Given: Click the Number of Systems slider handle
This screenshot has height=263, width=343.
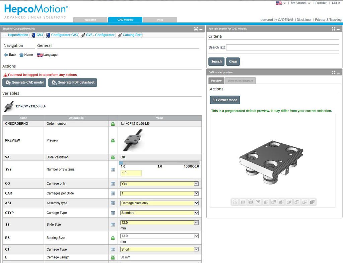Looking at the screenshot, I should [x=121, y=163].
